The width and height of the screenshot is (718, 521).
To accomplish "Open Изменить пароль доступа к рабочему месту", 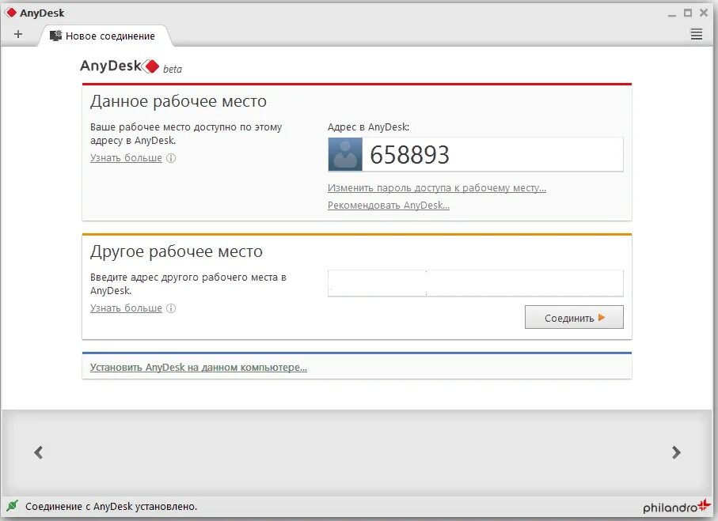I will [x=437, y=187].
